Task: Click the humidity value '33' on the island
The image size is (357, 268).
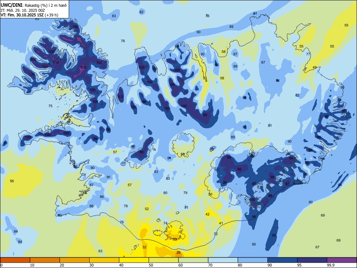Action: [x=175, y=239]
